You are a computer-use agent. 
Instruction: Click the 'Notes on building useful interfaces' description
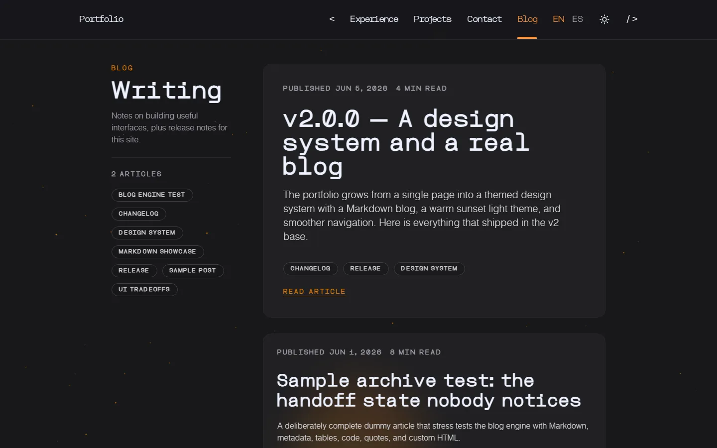[x=169, y=127]
